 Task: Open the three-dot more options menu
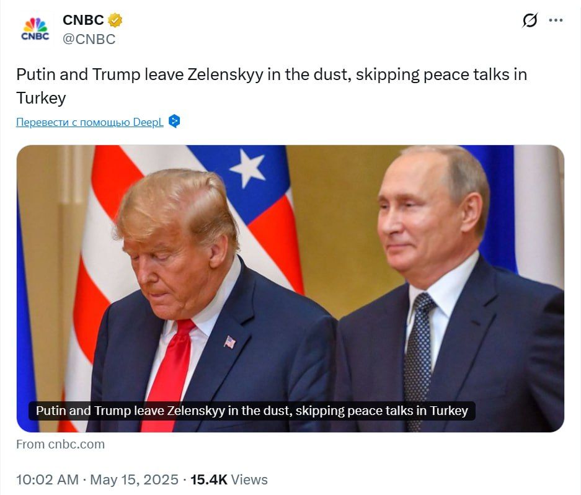tap(556, 20)
